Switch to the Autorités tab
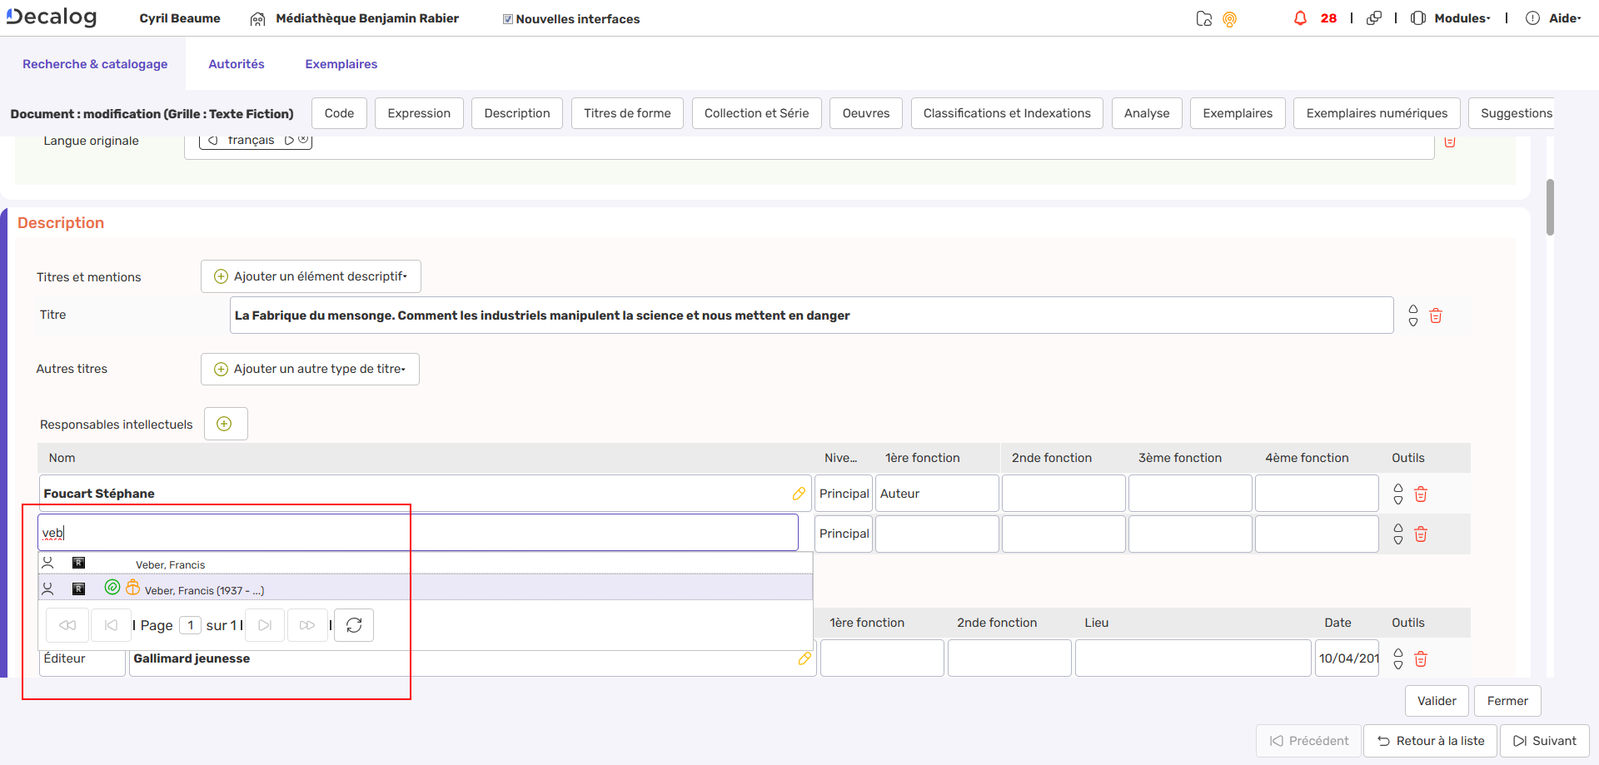Image resolution: width=1599 pixels, height=765 pixels. tap(237, 64)
